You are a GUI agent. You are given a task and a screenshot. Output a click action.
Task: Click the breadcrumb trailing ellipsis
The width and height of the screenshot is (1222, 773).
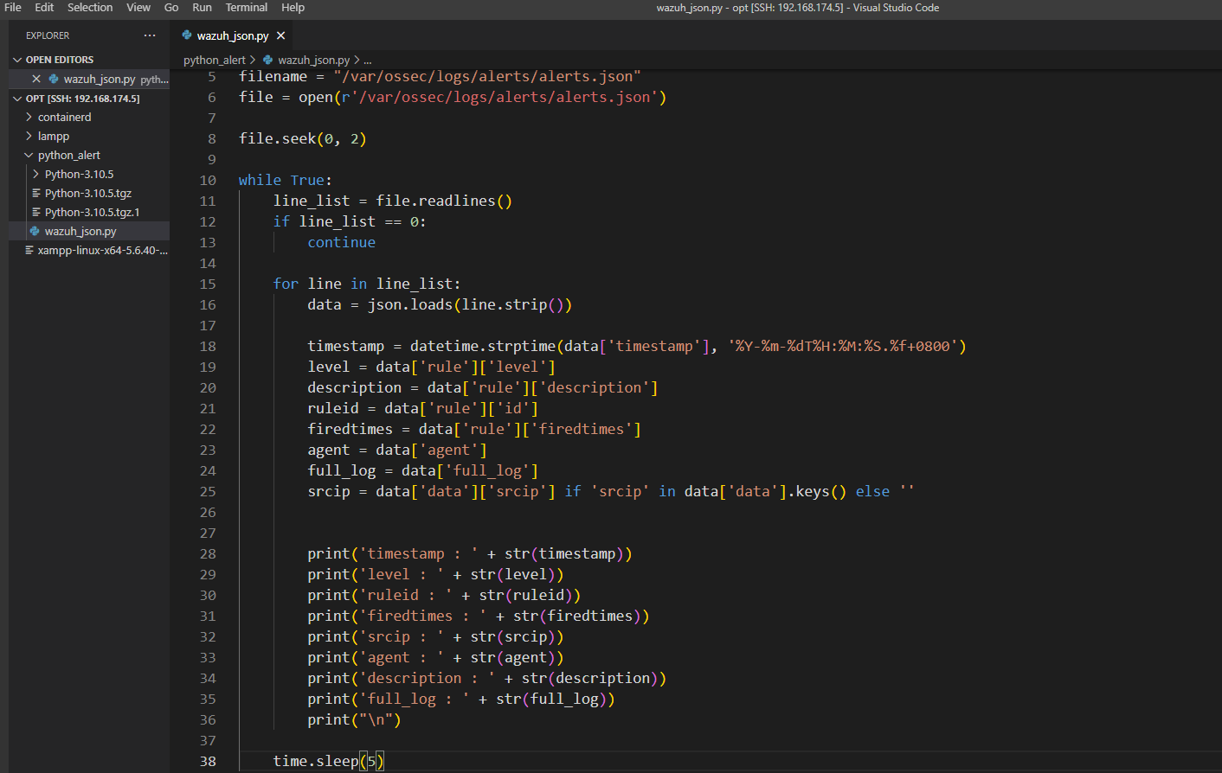368,60
